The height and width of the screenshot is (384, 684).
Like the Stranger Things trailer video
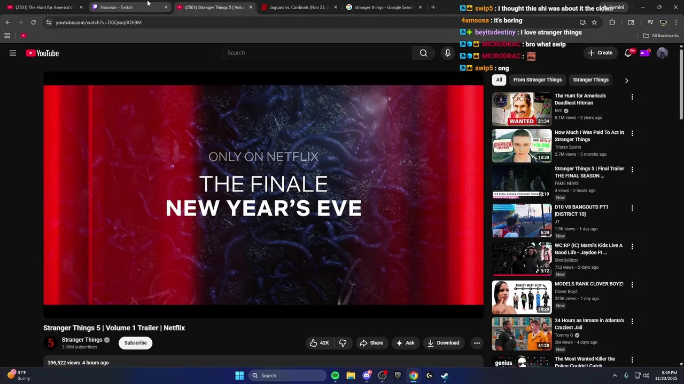(x=319, y=343)
